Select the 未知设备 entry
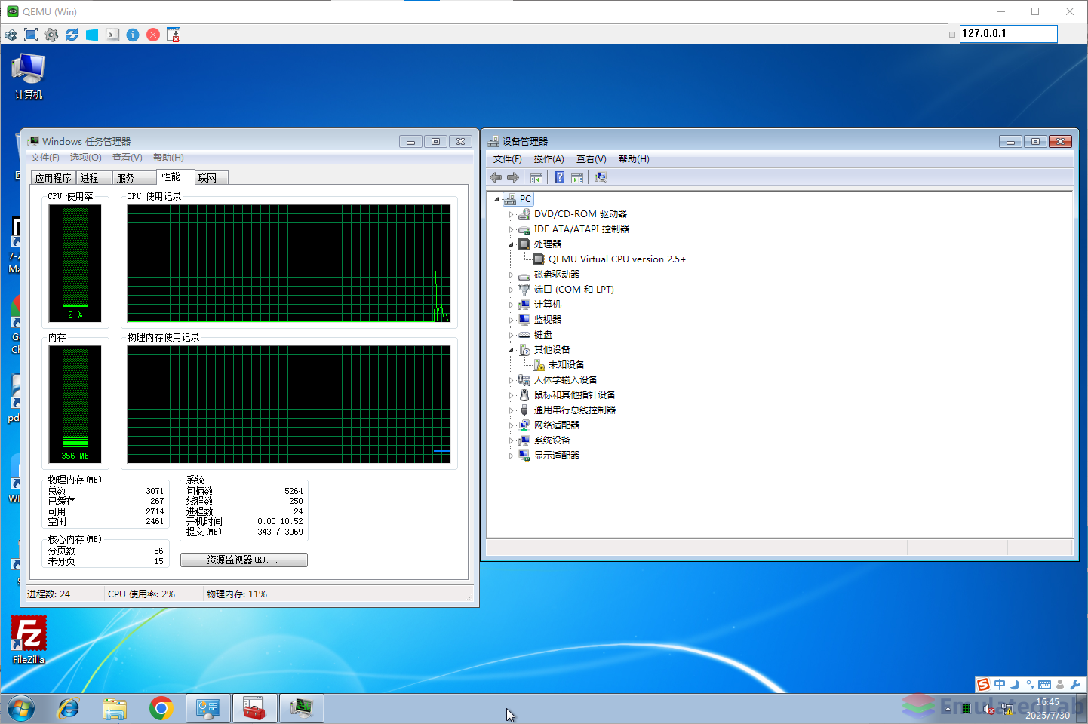This screenshot has width=1088, height=724. (566, 365)
